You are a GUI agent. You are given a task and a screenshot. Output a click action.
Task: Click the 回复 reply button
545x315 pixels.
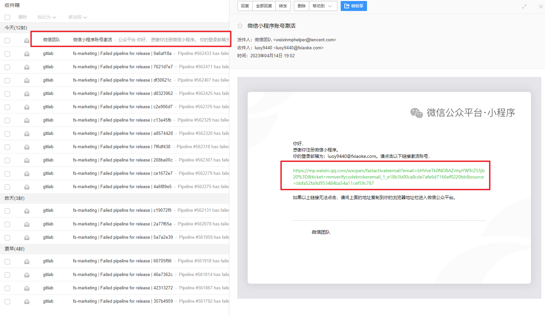(x=245, y=6)
